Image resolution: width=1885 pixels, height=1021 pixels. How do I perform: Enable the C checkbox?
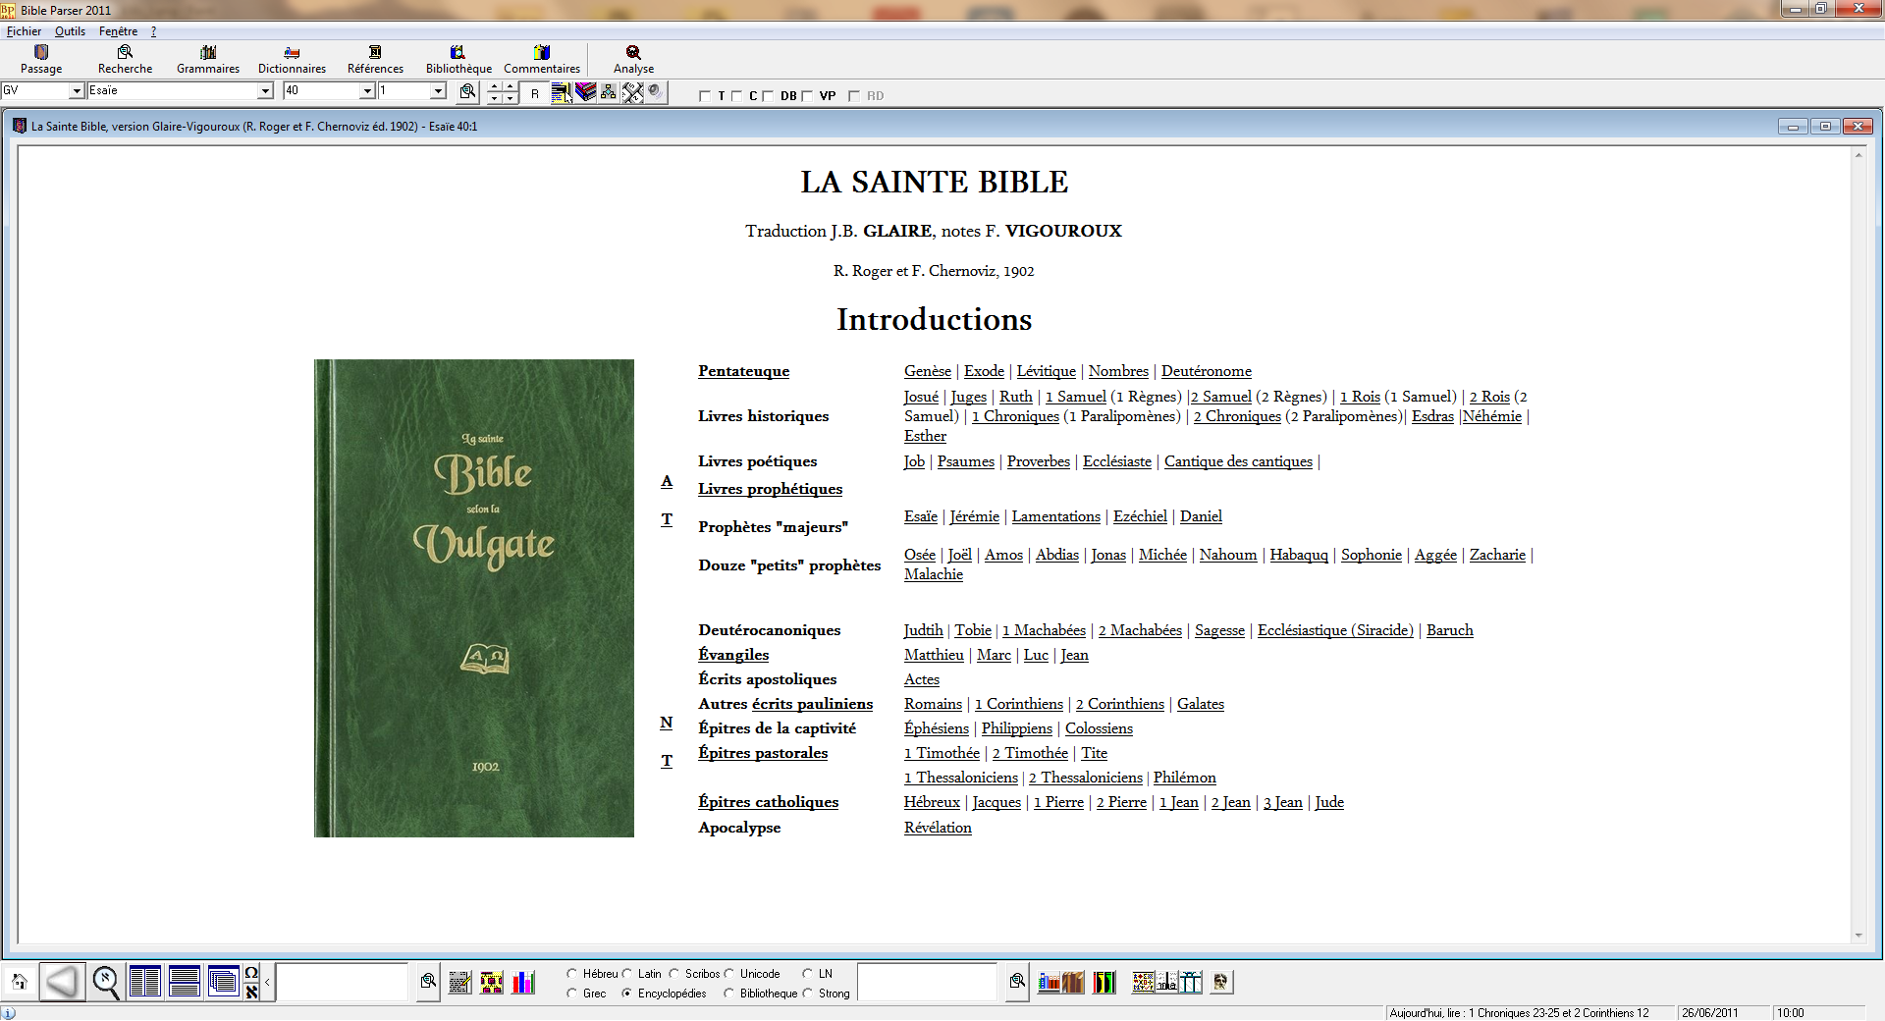736,96
